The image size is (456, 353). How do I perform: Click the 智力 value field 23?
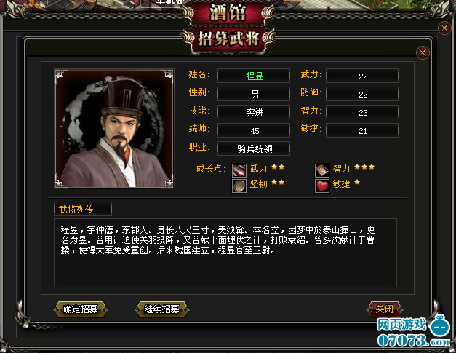point(362,112)
